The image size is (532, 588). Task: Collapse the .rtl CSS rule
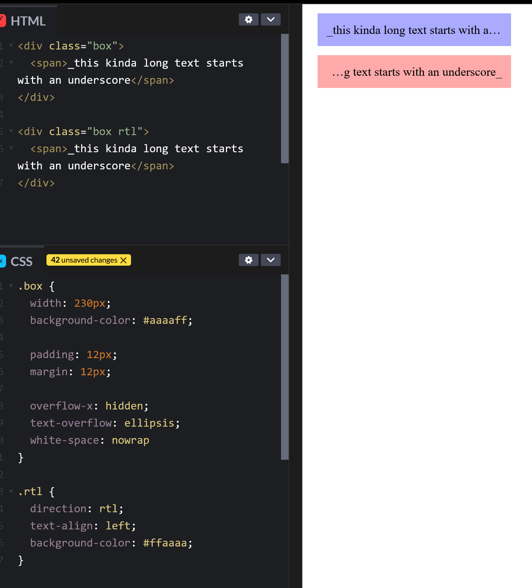(11, 491)
